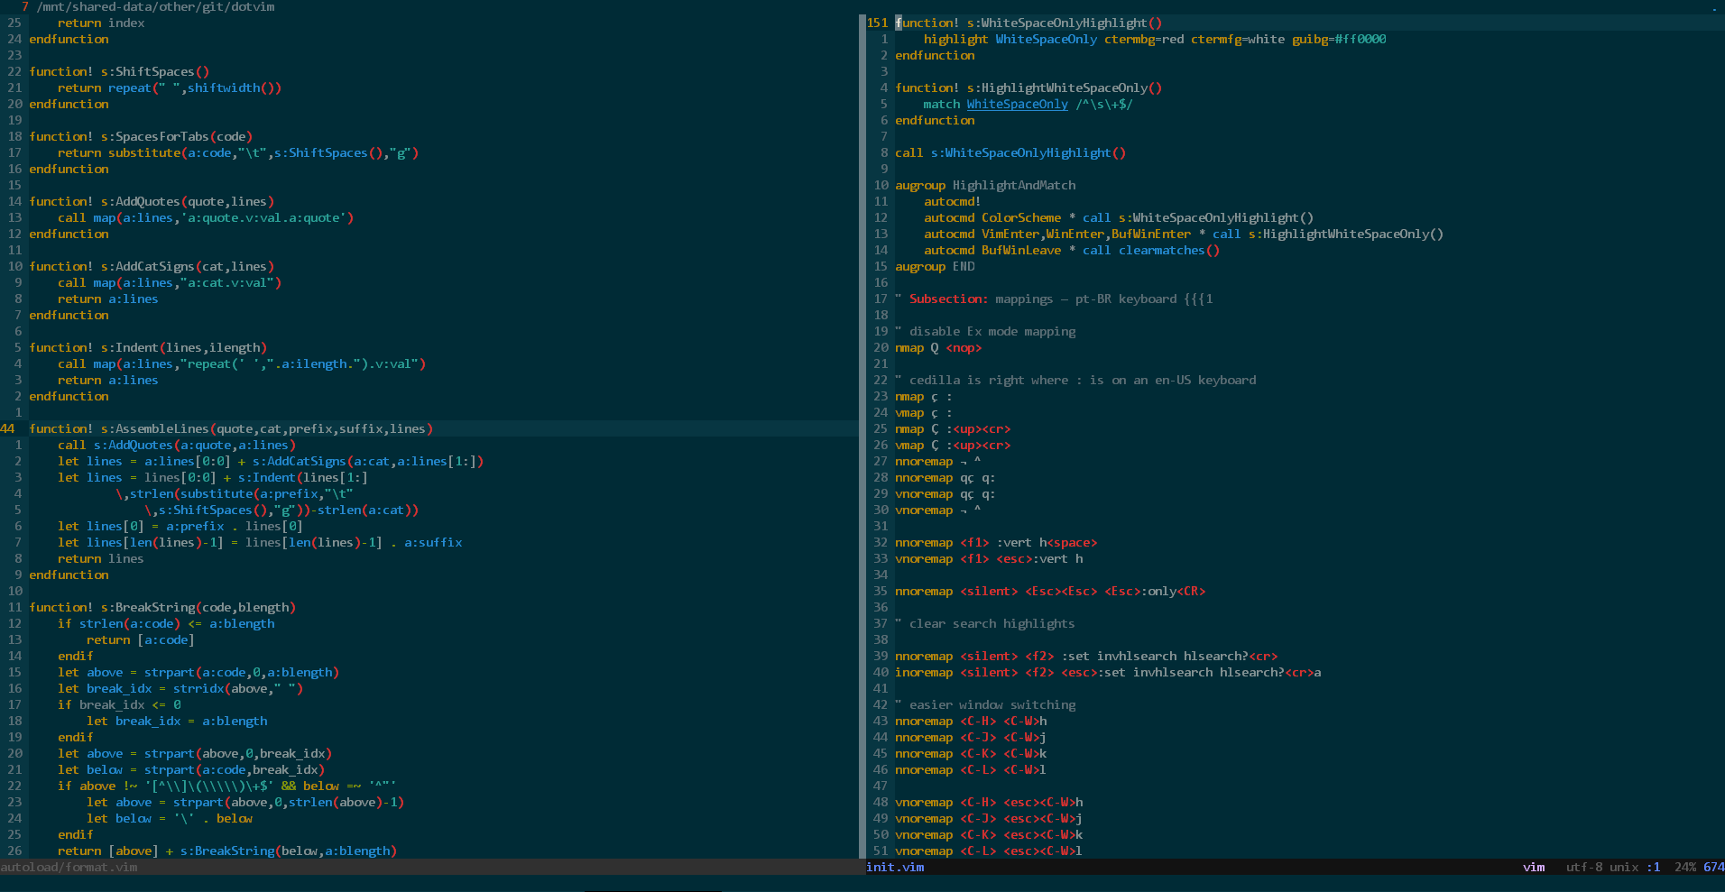The width and height of the screenshot is (1725, 892).
Task: Click 'augroup END' line
Action: pos(935,266)
